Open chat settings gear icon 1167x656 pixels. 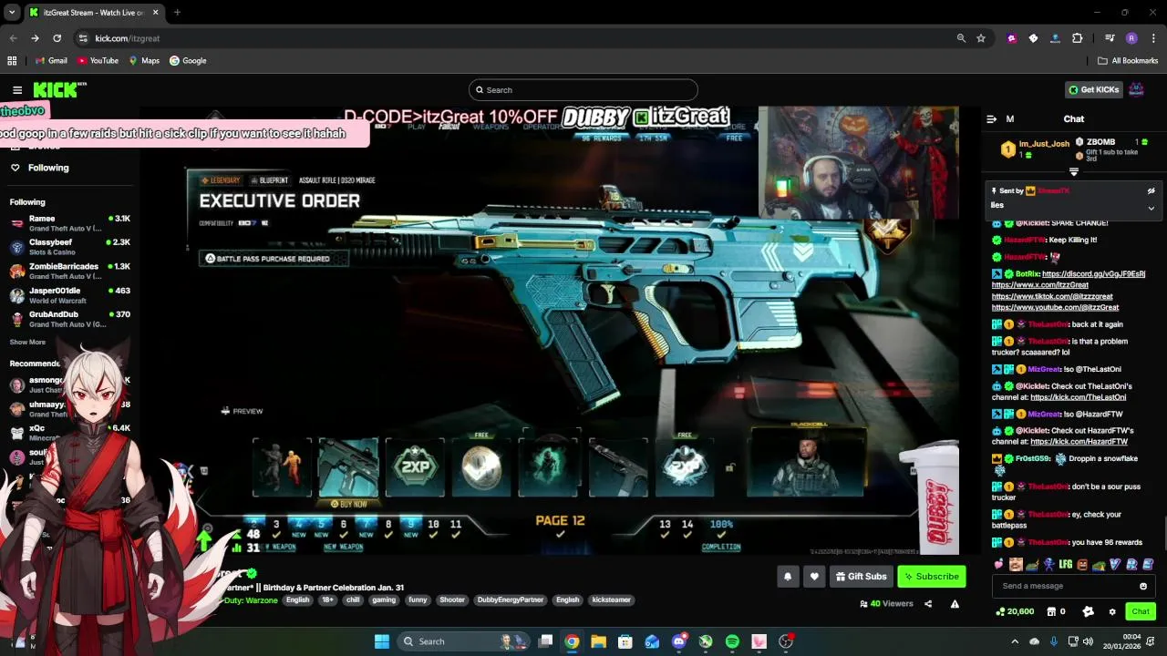pos(1112,611)
